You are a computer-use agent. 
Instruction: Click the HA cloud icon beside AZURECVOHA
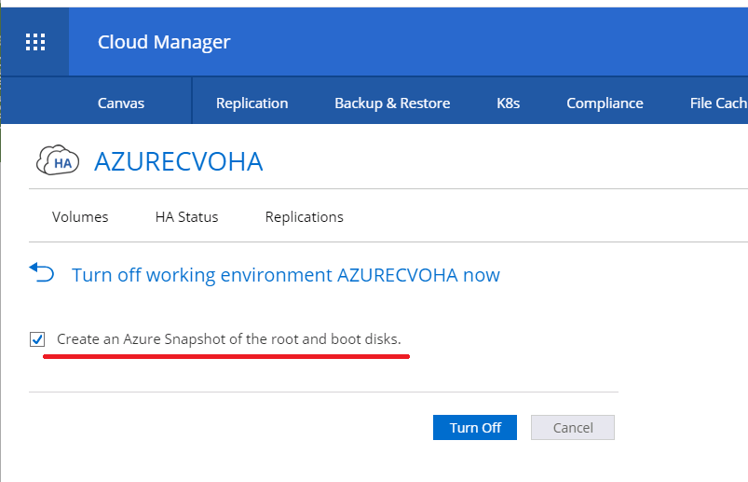(58, 160)
